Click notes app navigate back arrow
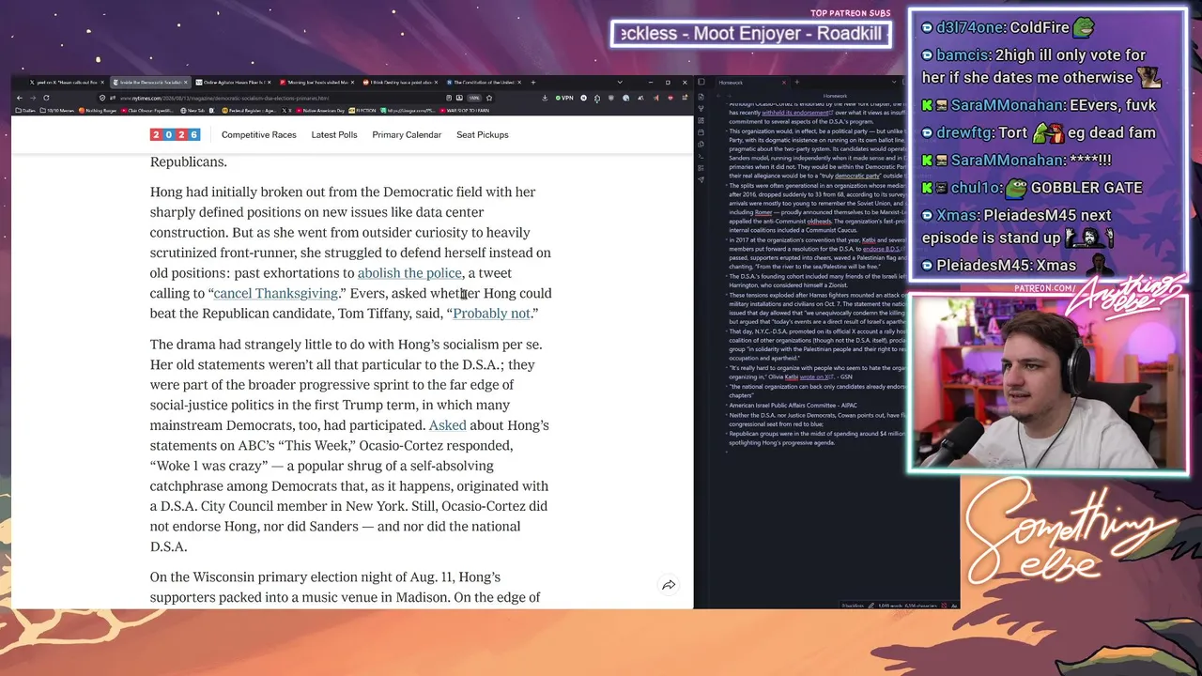This screenshot has height=676, width=1202. [718, 96]
